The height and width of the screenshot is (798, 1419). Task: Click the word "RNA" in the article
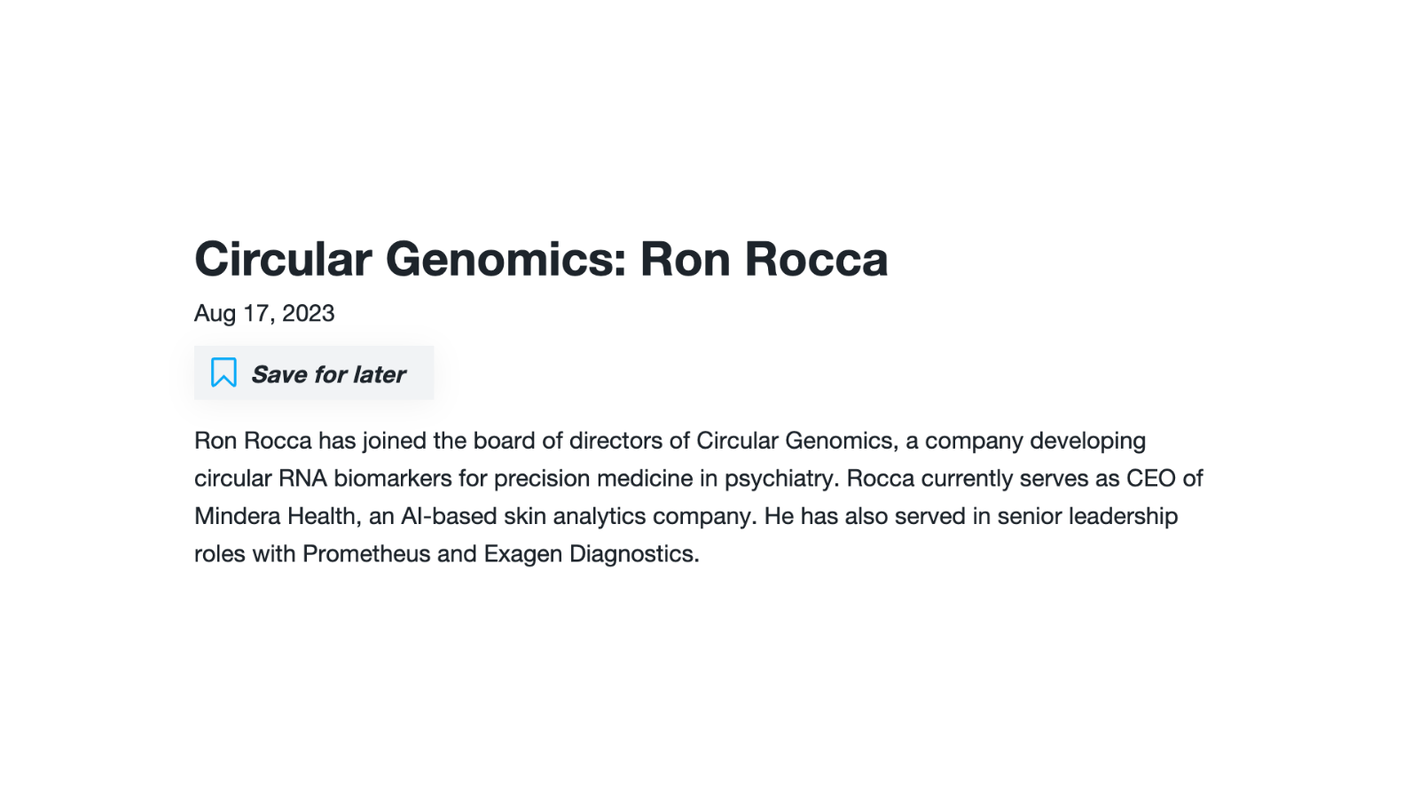302,478
